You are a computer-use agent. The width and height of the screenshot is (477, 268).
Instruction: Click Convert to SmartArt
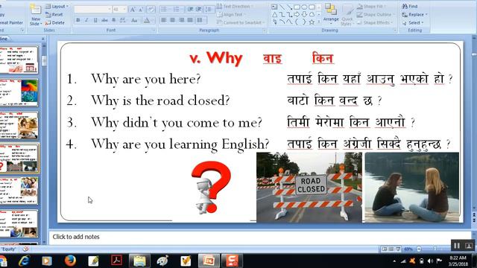point(240,22)
